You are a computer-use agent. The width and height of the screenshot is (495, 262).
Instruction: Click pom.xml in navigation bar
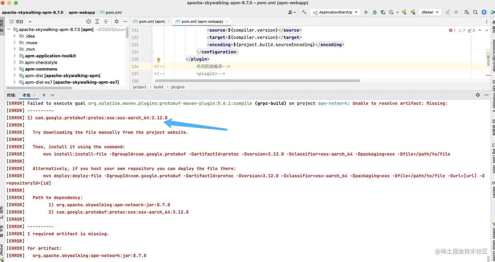click(x=111, y=12)
